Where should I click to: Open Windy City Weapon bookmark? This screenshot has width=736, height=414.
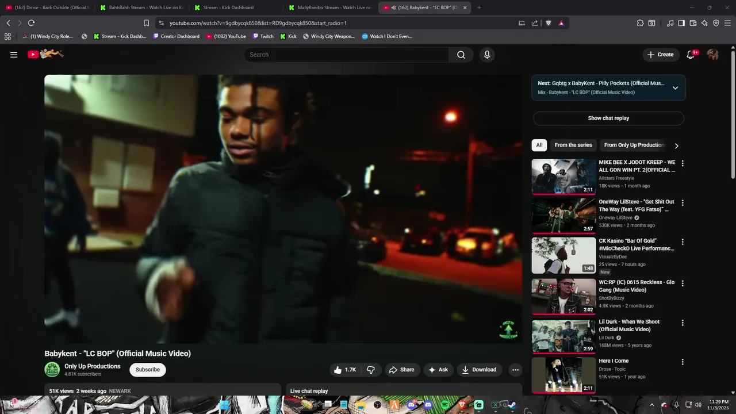(x=328, y=36)
